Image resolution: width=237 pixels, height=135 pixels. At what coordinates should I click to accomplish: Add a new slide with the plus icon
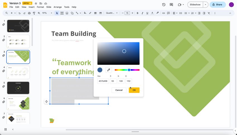[11, 13]
